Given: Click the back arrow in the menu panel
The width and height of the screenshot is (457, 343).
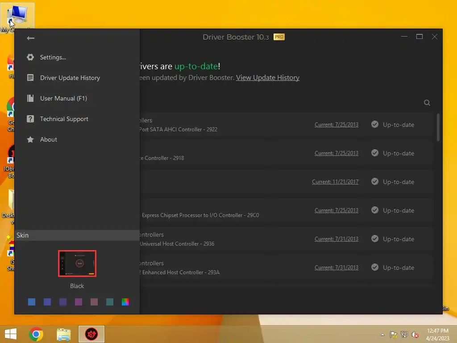Looking at the screenshot, I should pos(30,38).
